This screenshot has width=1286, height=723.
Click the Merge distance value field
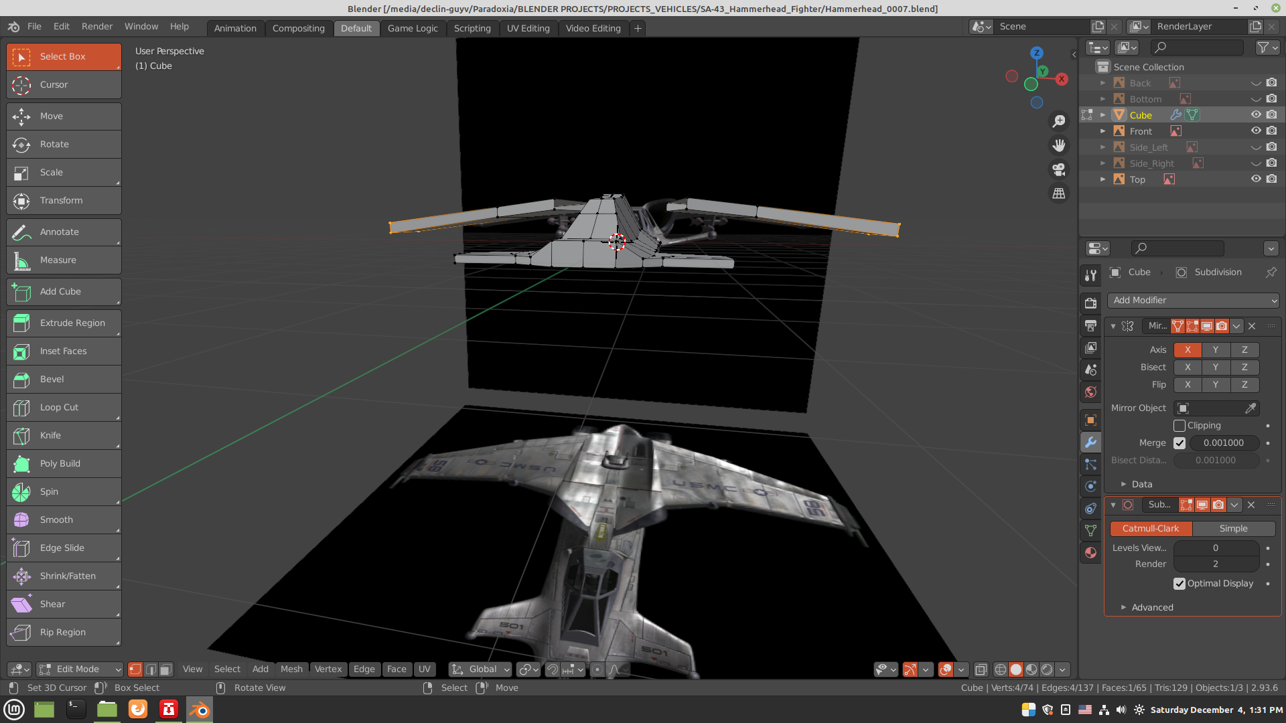(1224, 443)
